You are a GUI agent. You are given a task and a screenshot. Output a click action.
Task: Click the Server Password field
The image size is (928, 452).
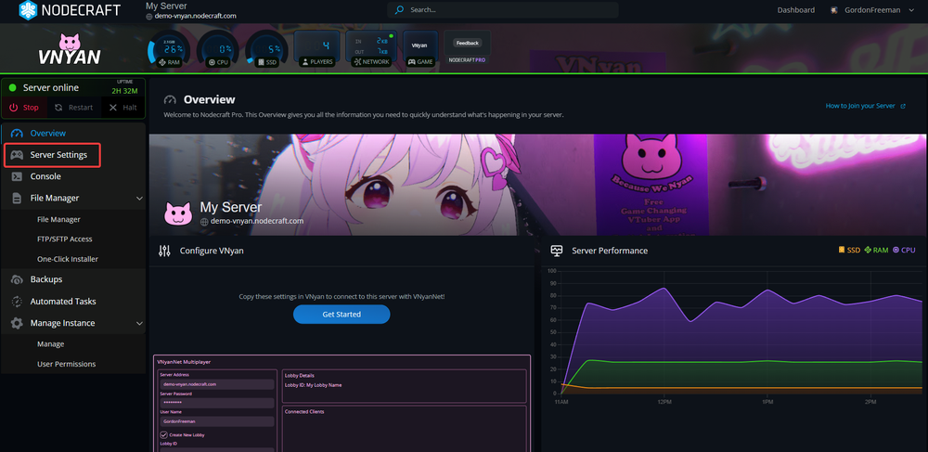click(217, 403)
